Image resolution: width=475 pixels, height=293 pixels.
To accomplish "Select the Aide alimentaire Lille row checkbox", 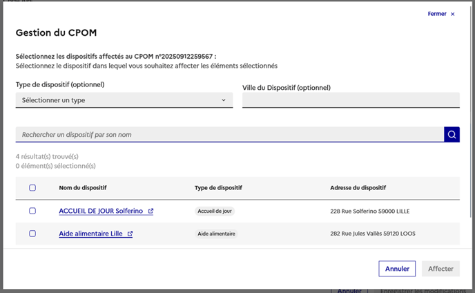I will pyautogui.click(x=32, y=234).
